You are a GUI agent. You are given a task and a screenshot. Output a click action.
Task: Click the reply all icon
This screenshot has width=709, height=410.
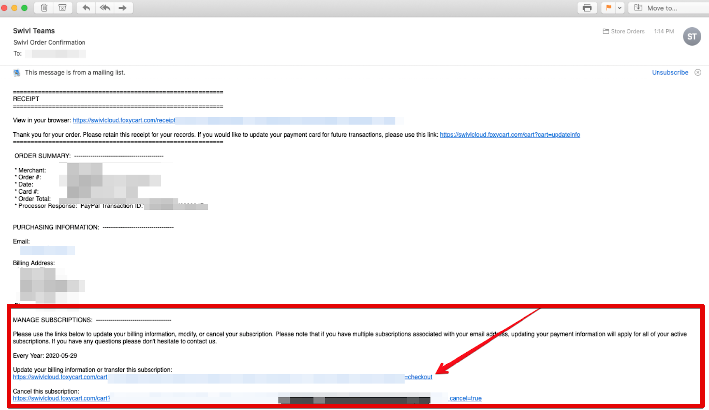105,8
